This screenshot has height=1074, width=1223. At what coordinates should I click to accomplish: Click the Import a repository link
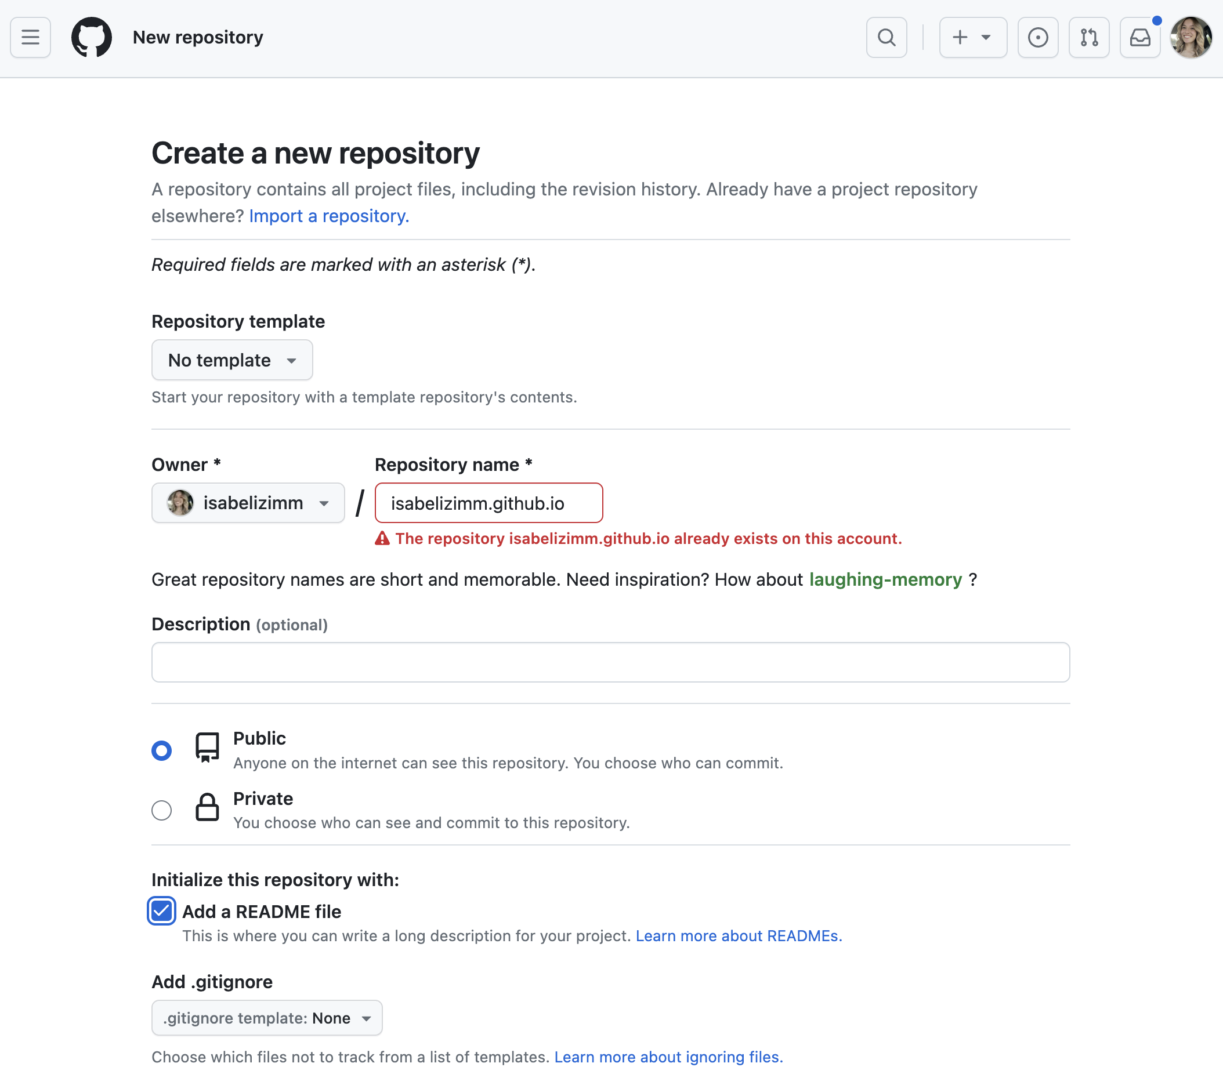tap(329, 216)
